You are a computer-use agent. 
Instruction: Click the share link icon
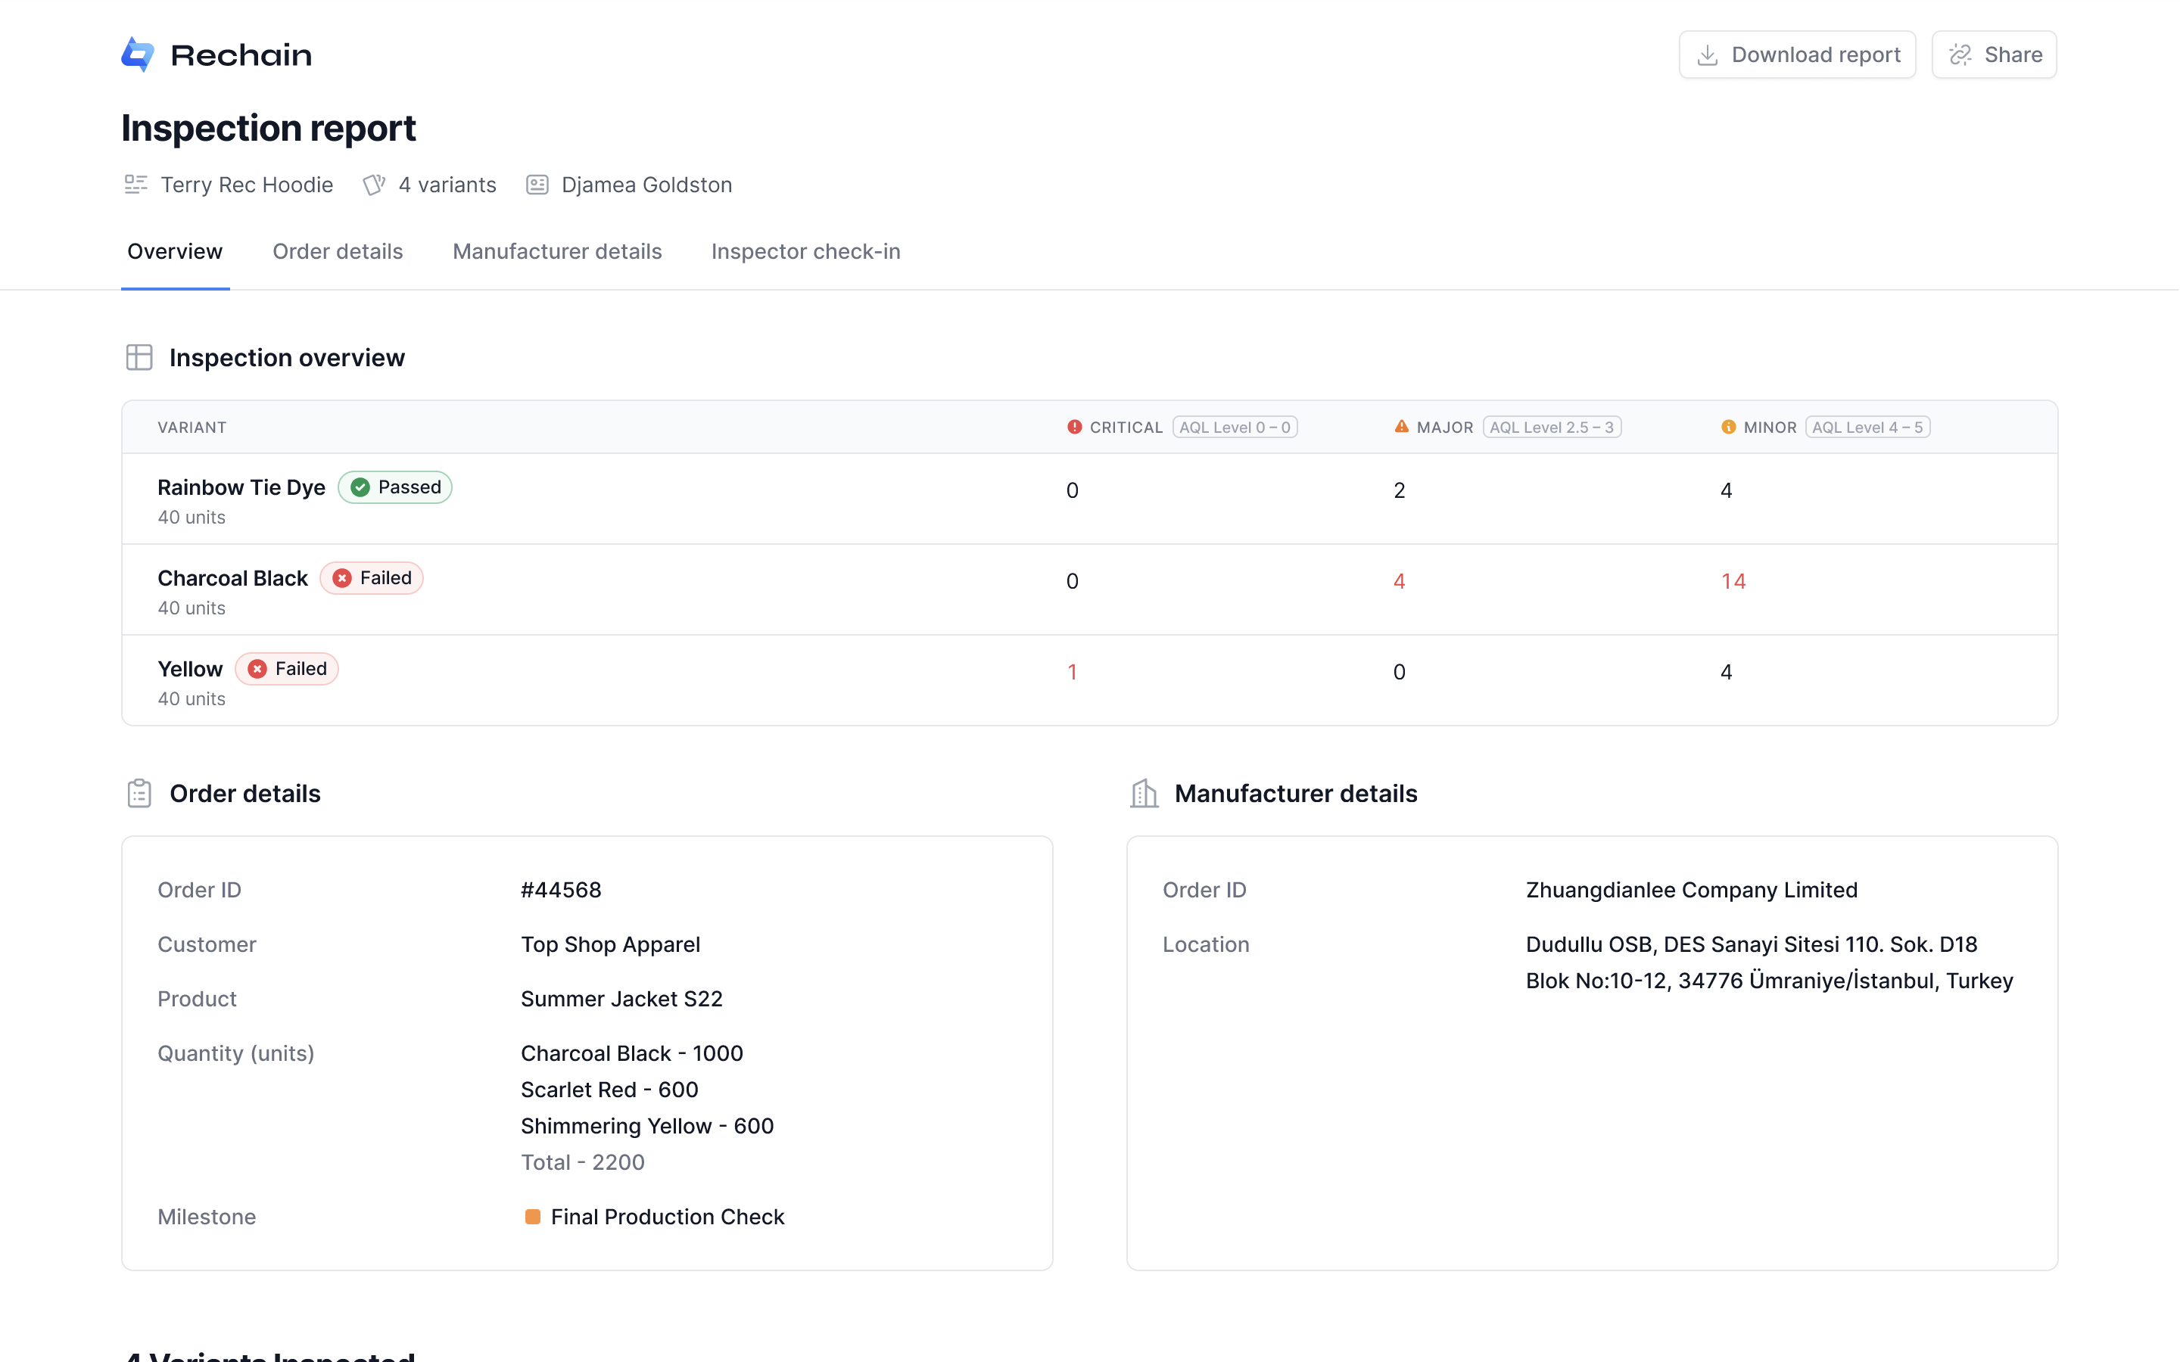tap(1960, 55)
